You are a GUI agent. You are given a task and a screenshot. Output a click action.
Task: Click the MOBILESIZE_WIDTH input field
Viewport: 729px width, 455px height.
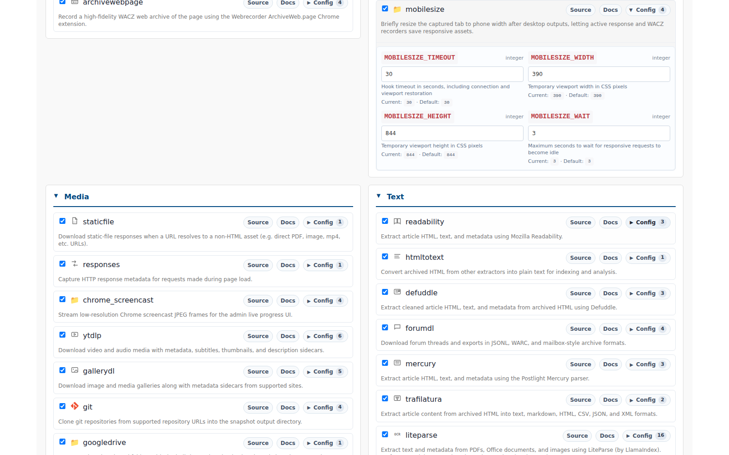click(x=599, y=74)
